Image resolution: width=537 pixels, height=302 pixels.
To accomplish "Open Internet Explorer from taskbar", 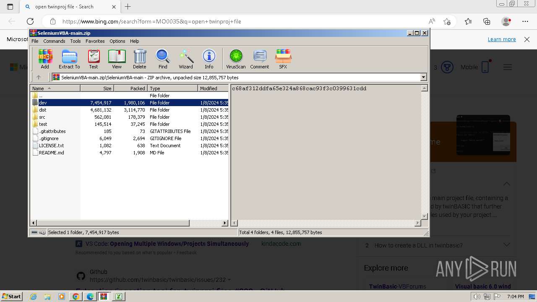I will click(x=33, y=297).
